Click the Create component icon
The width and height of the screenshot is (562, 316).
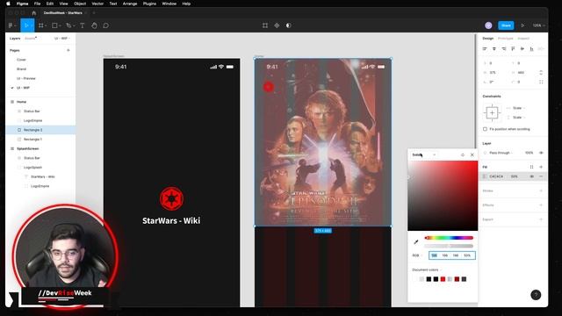coord(277,25)
